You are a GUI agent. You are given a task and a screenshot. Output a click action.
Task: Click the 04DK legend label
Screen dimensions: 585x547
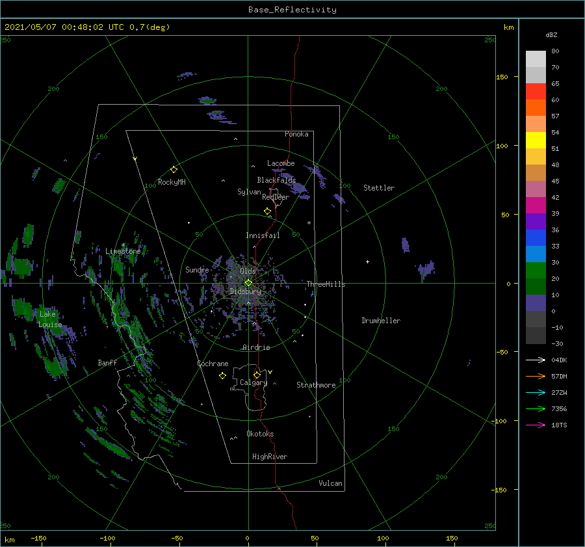(x=559, y=360)
